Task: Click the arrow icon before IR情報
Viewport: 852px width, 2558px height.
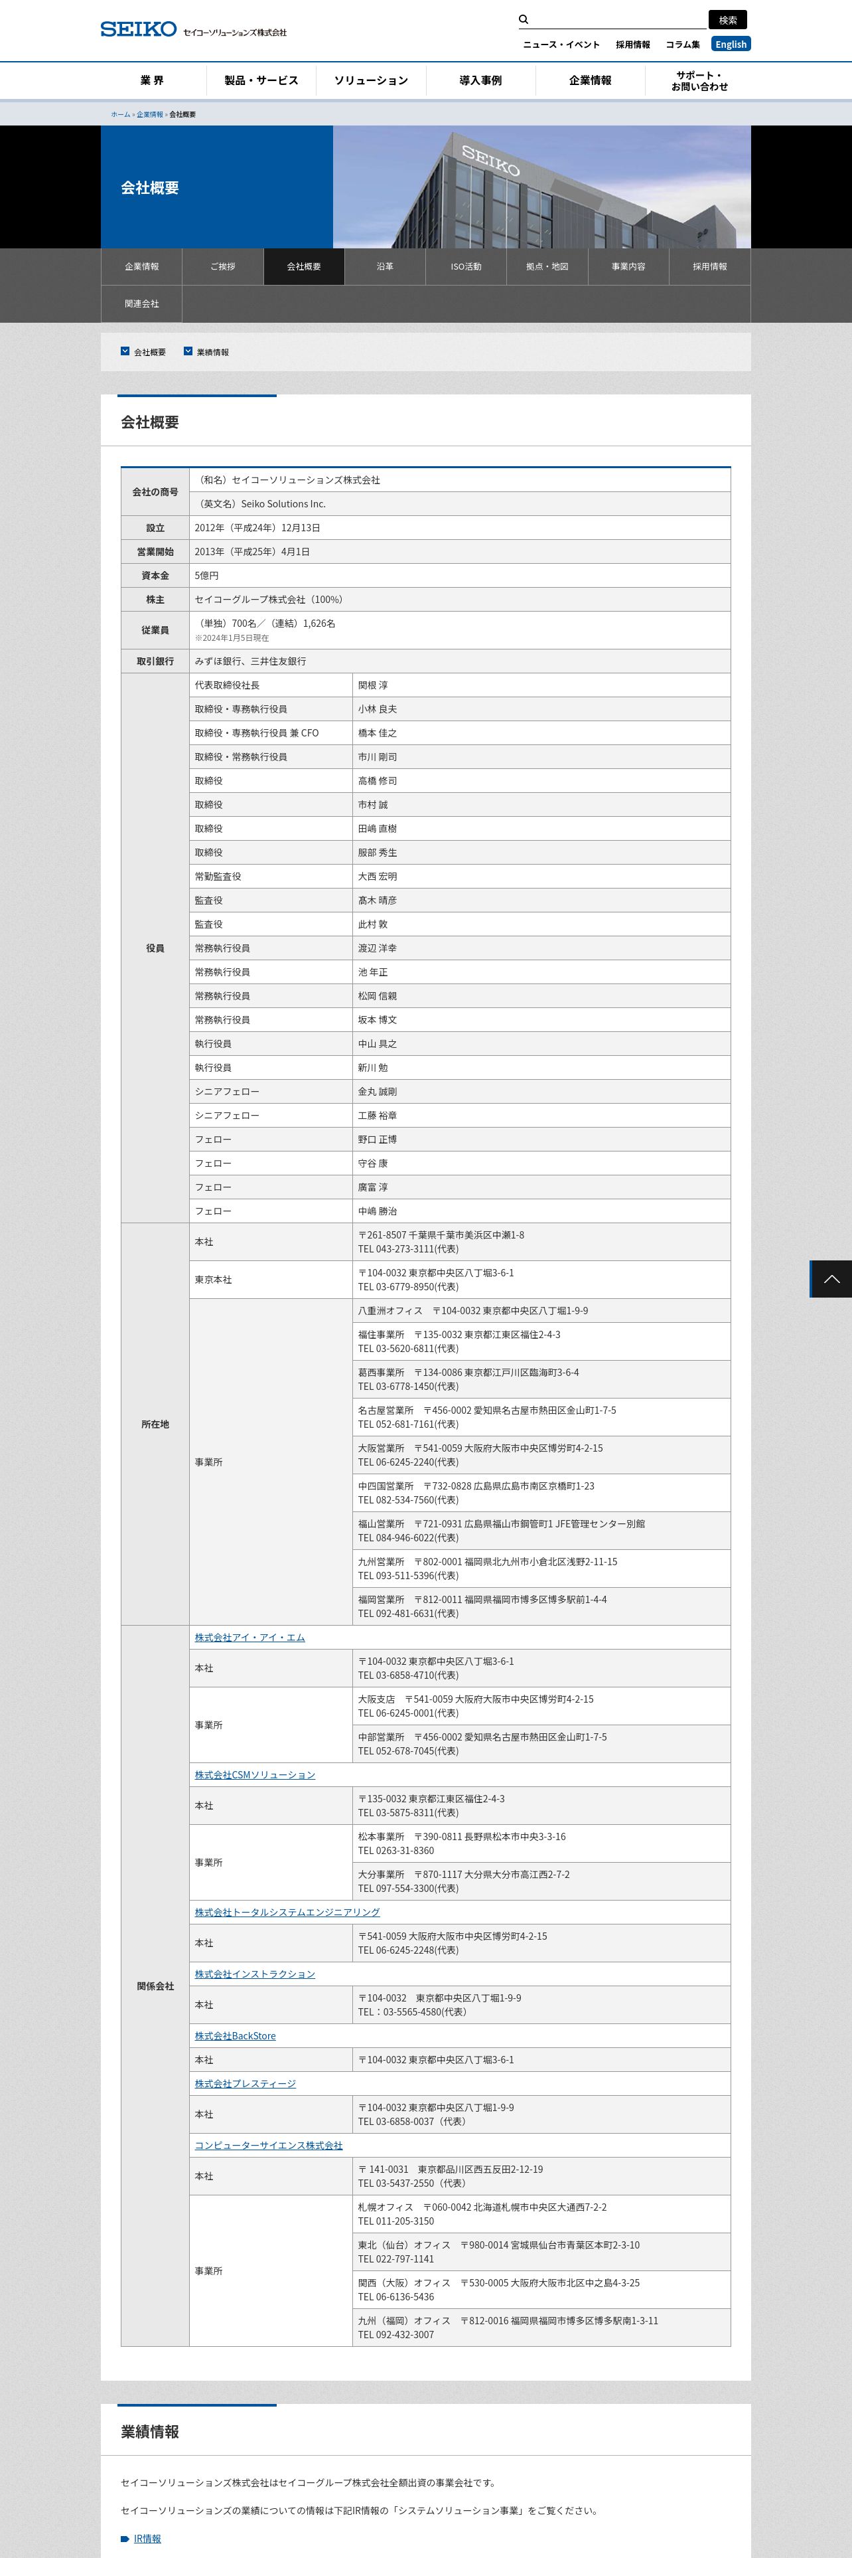Action: tap(125, 2538)
